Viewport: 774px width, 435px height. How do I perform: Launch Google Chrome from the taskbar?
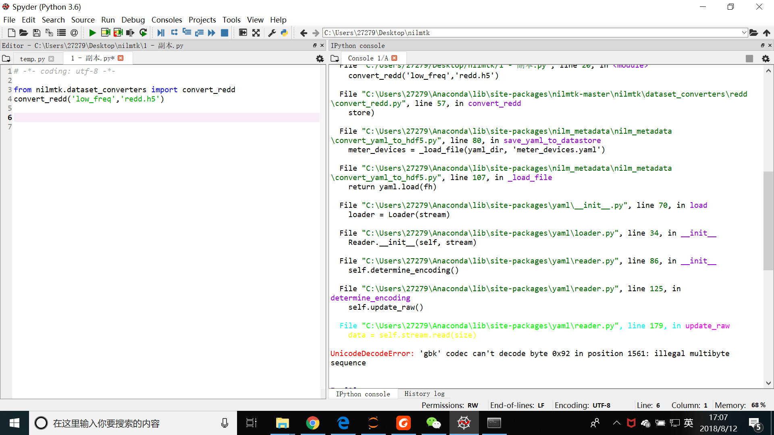313,423
